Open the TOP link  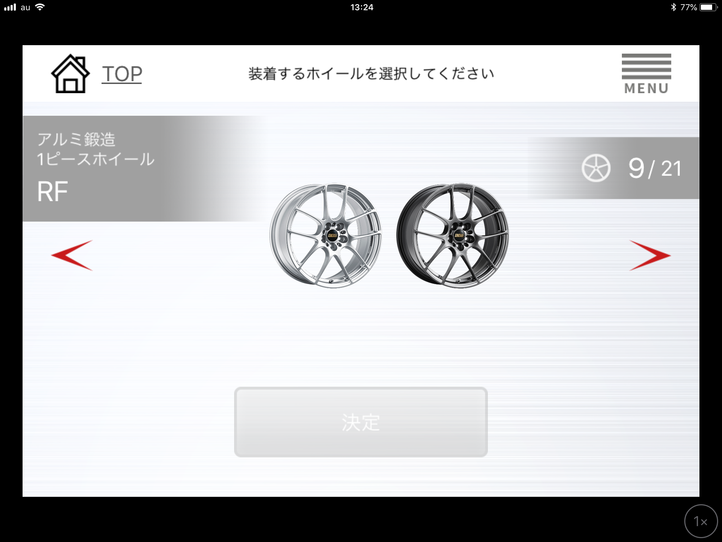(x=122, y=74)
